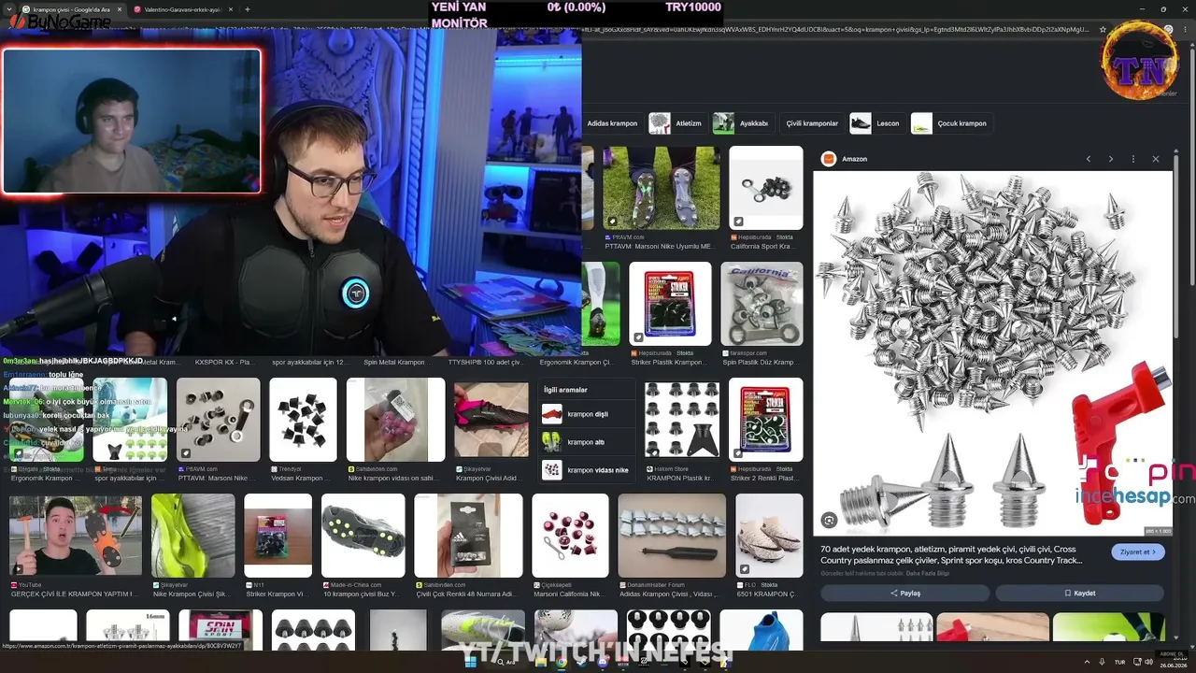Screen dimensions: 1196x673
Task: Open 'Nike Krampon Çivisi Şik...' thumbnail
Action: pyautogui.click(x=193, y=536)
